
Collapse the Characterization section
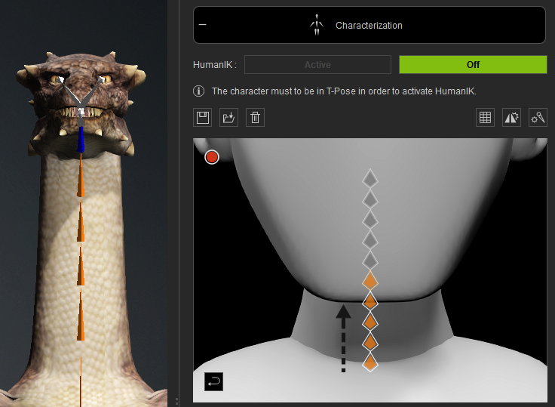(x=202, y=25)
